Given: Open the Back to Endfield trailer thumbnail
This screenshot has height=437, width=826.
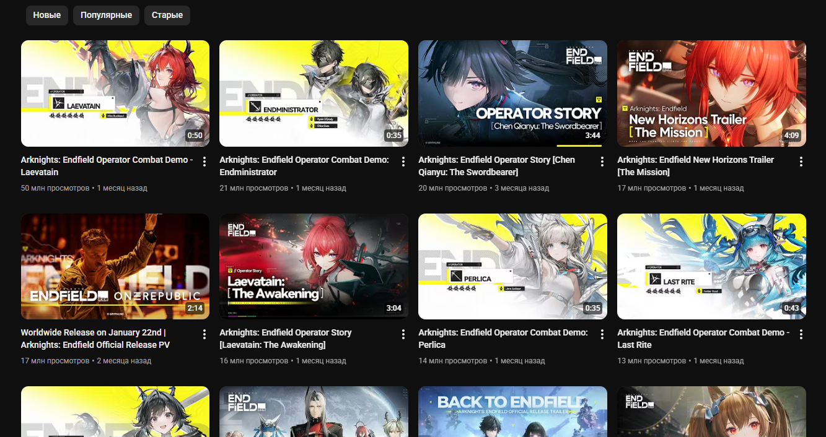Looking at the screenshot, I should [x=512, y=412].
